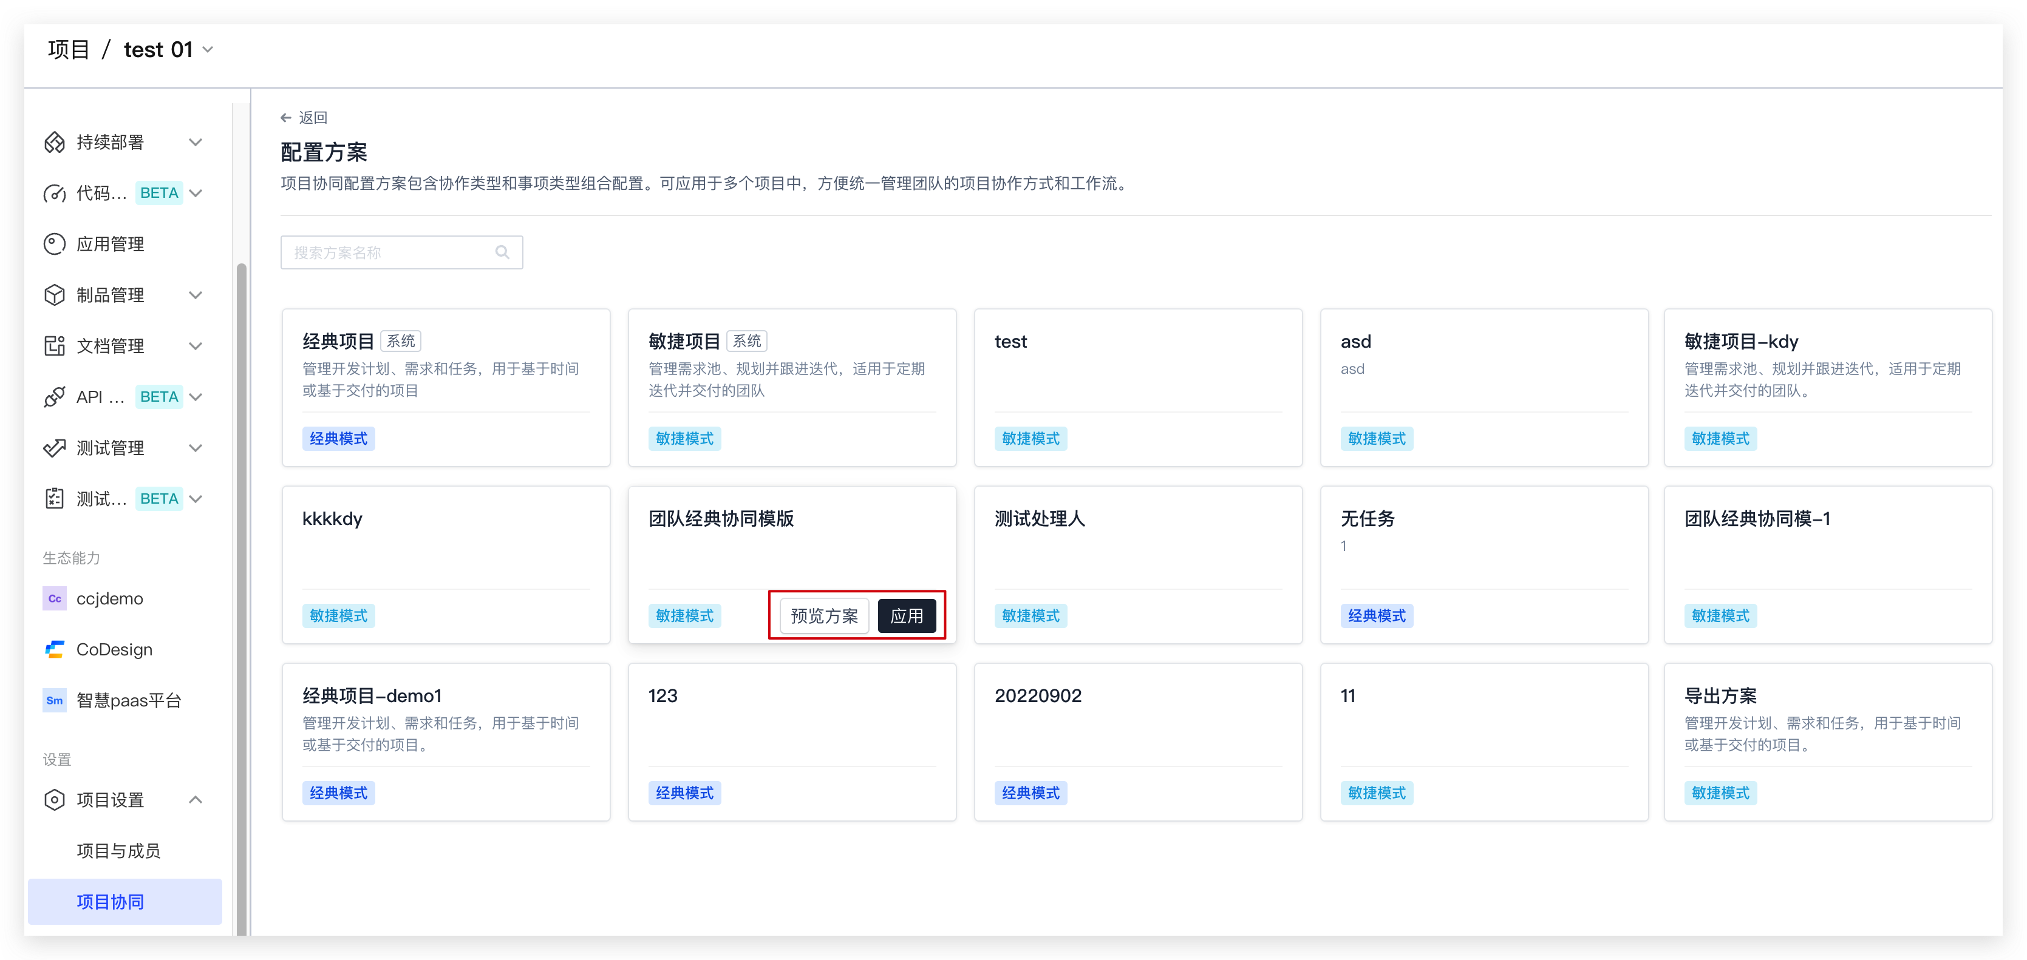Open the 导出方案 scheme card
The height and width of the screenshot is (960, 2027).
[1828, 742]
